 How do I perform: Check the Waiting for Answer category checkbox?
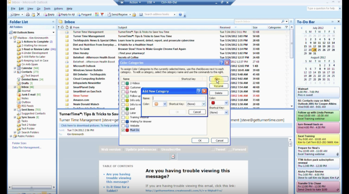[123, 121]
